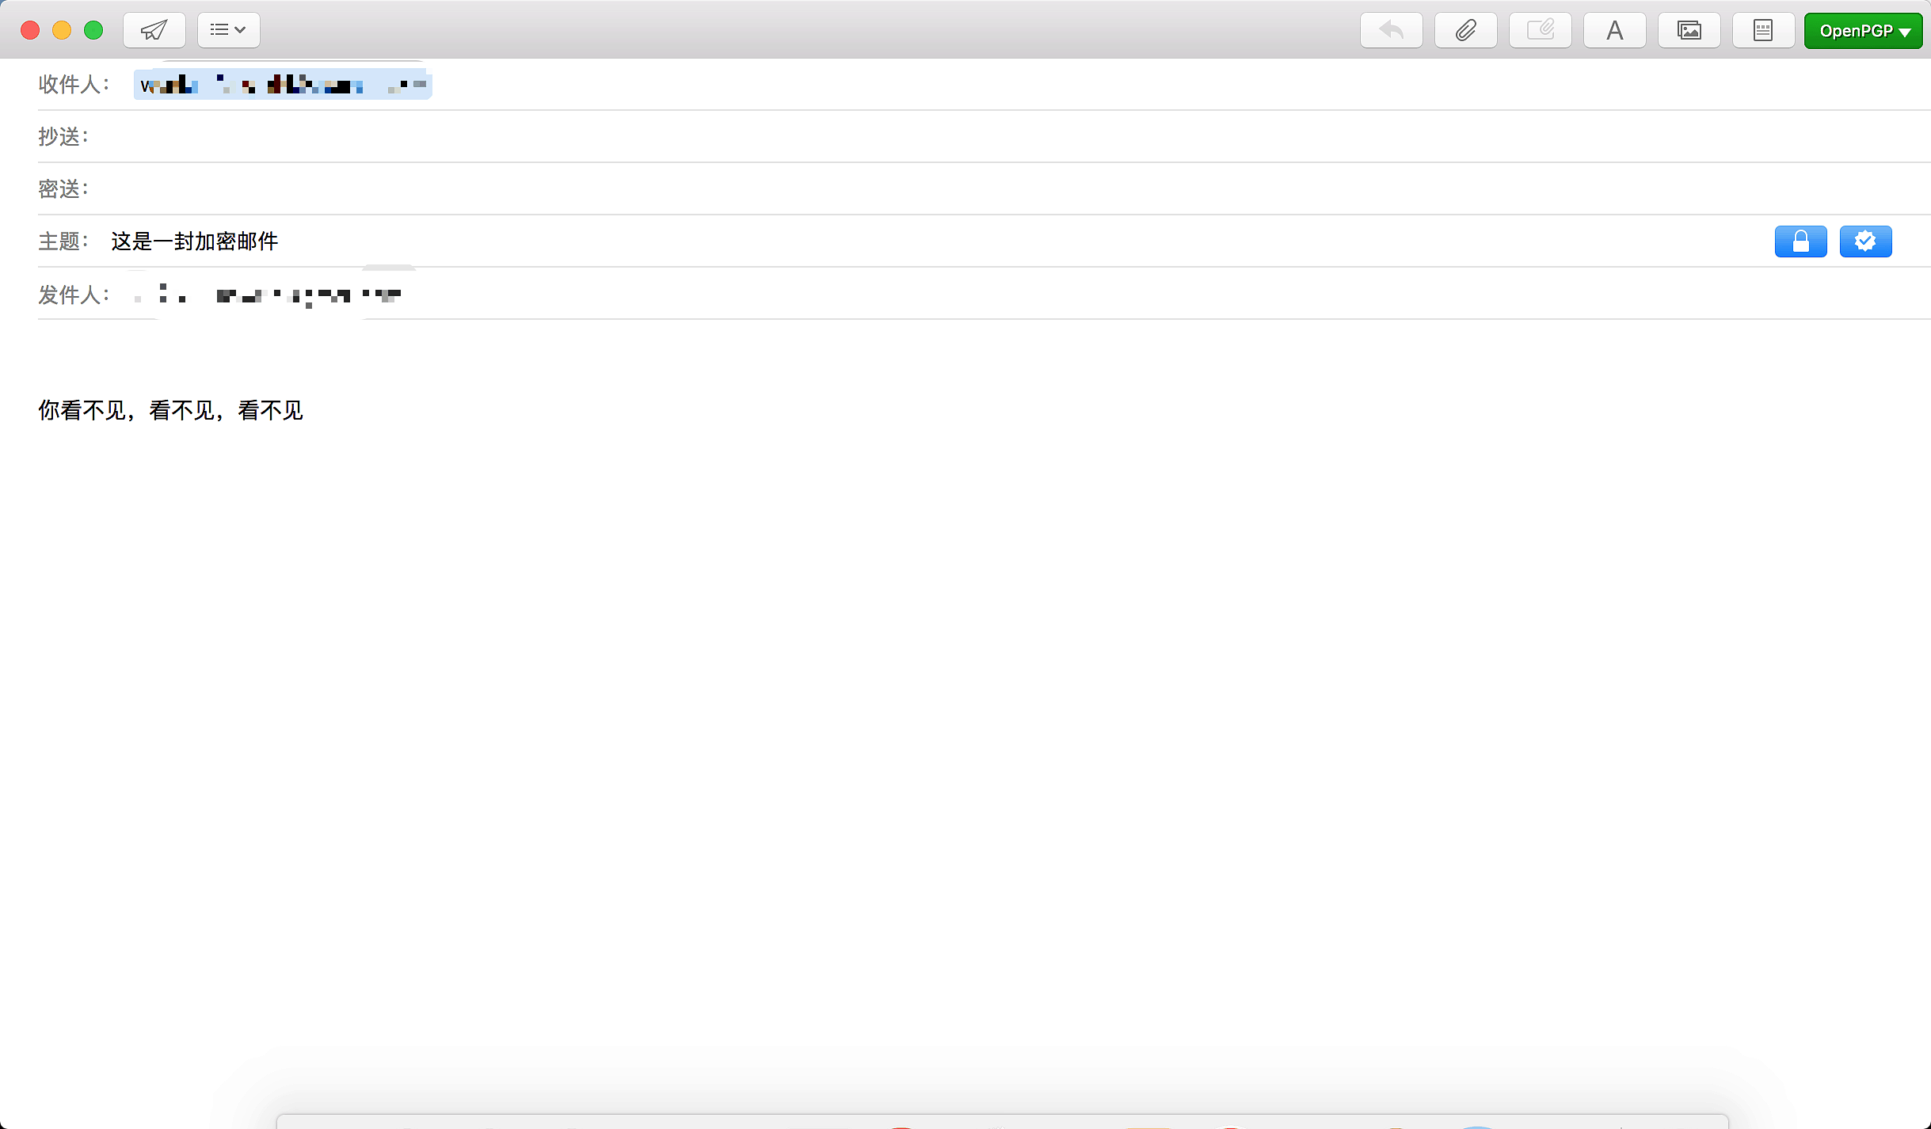Expand the green OpenPGP dropdown
This screenshot has height=1129, width=1931.
point(1863,31)
